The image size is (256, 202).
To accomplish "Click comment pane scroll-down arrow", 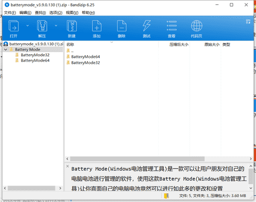I will 251,188.
